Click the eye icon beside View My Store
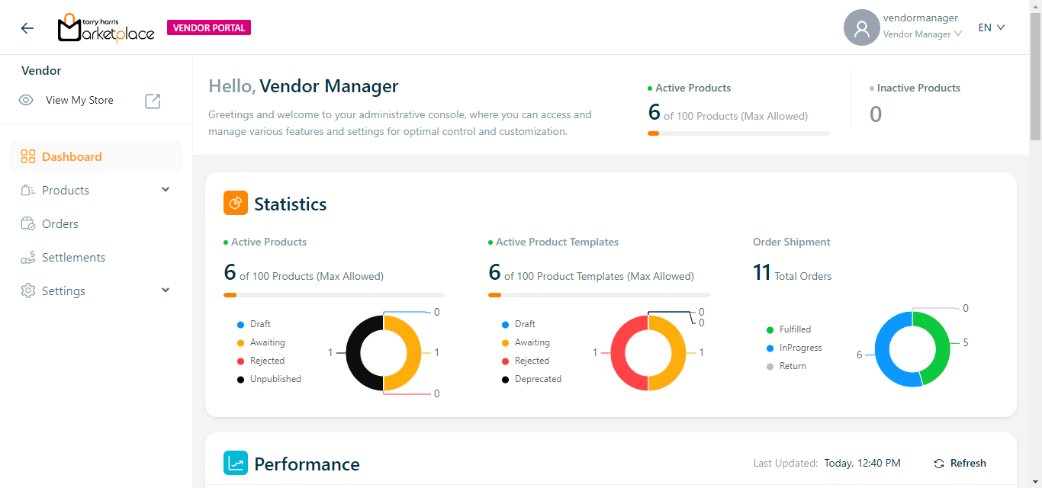Image resolution: width=1042 pixels, height=488 pixels. pos(26,101)
